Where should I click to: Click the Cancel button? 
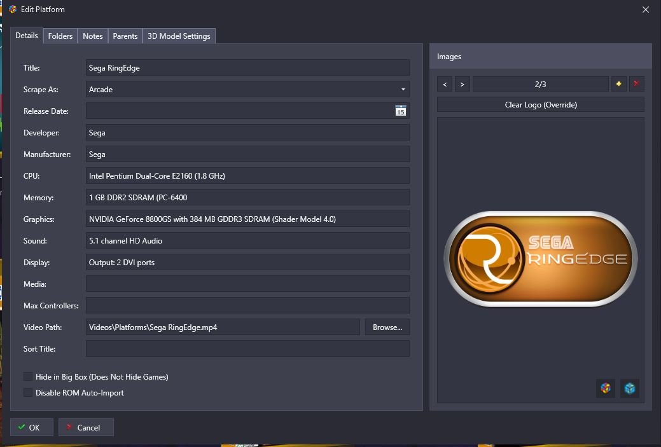coord(86,427)
